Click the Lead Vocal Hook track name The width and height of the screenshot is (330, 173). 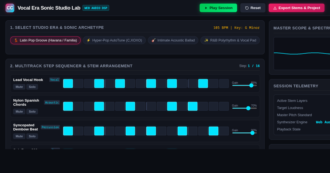coord(28,80)
